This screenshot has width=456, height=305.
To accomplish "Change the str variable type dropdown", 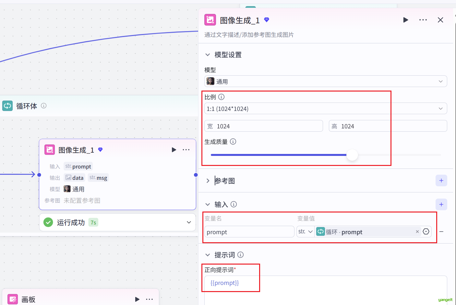I will point(305,232).
